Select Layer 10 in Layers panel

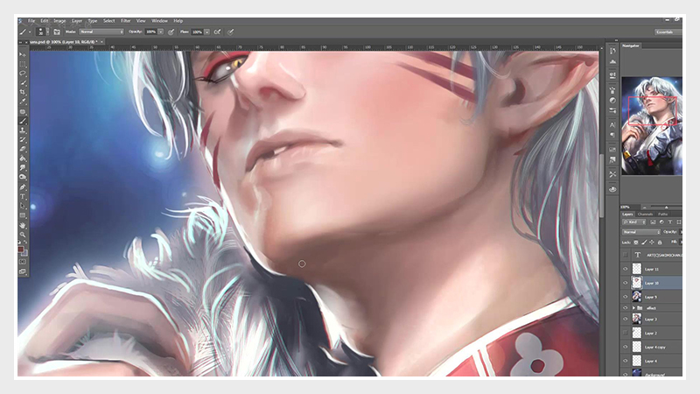[x=651, y=283]
